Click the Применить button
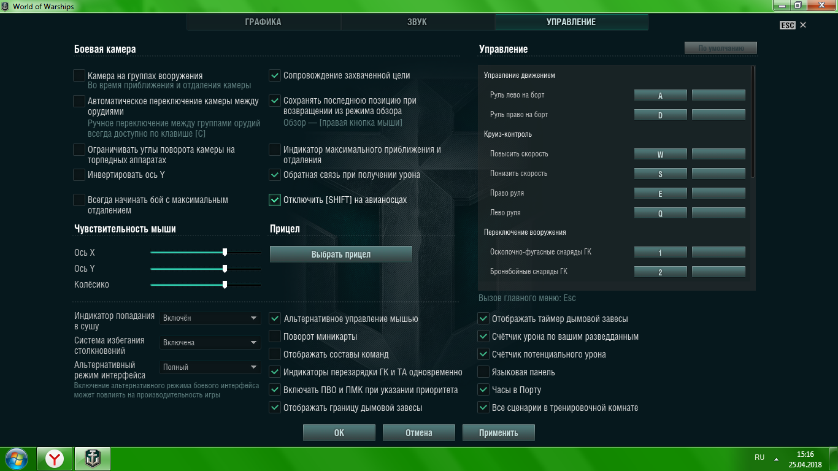 coord(499,432)
